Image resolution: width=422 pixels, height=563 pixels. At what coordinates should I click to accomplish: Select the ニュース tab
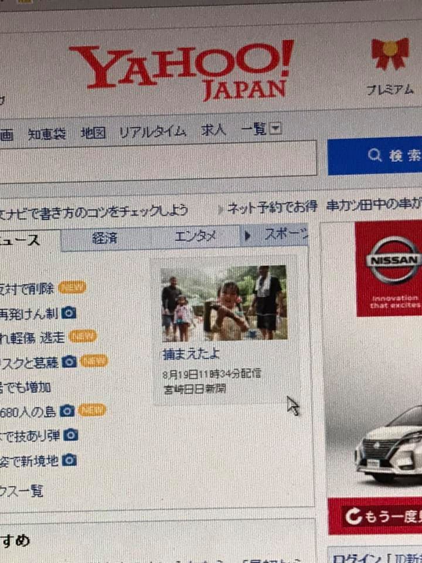click(29, 241)
